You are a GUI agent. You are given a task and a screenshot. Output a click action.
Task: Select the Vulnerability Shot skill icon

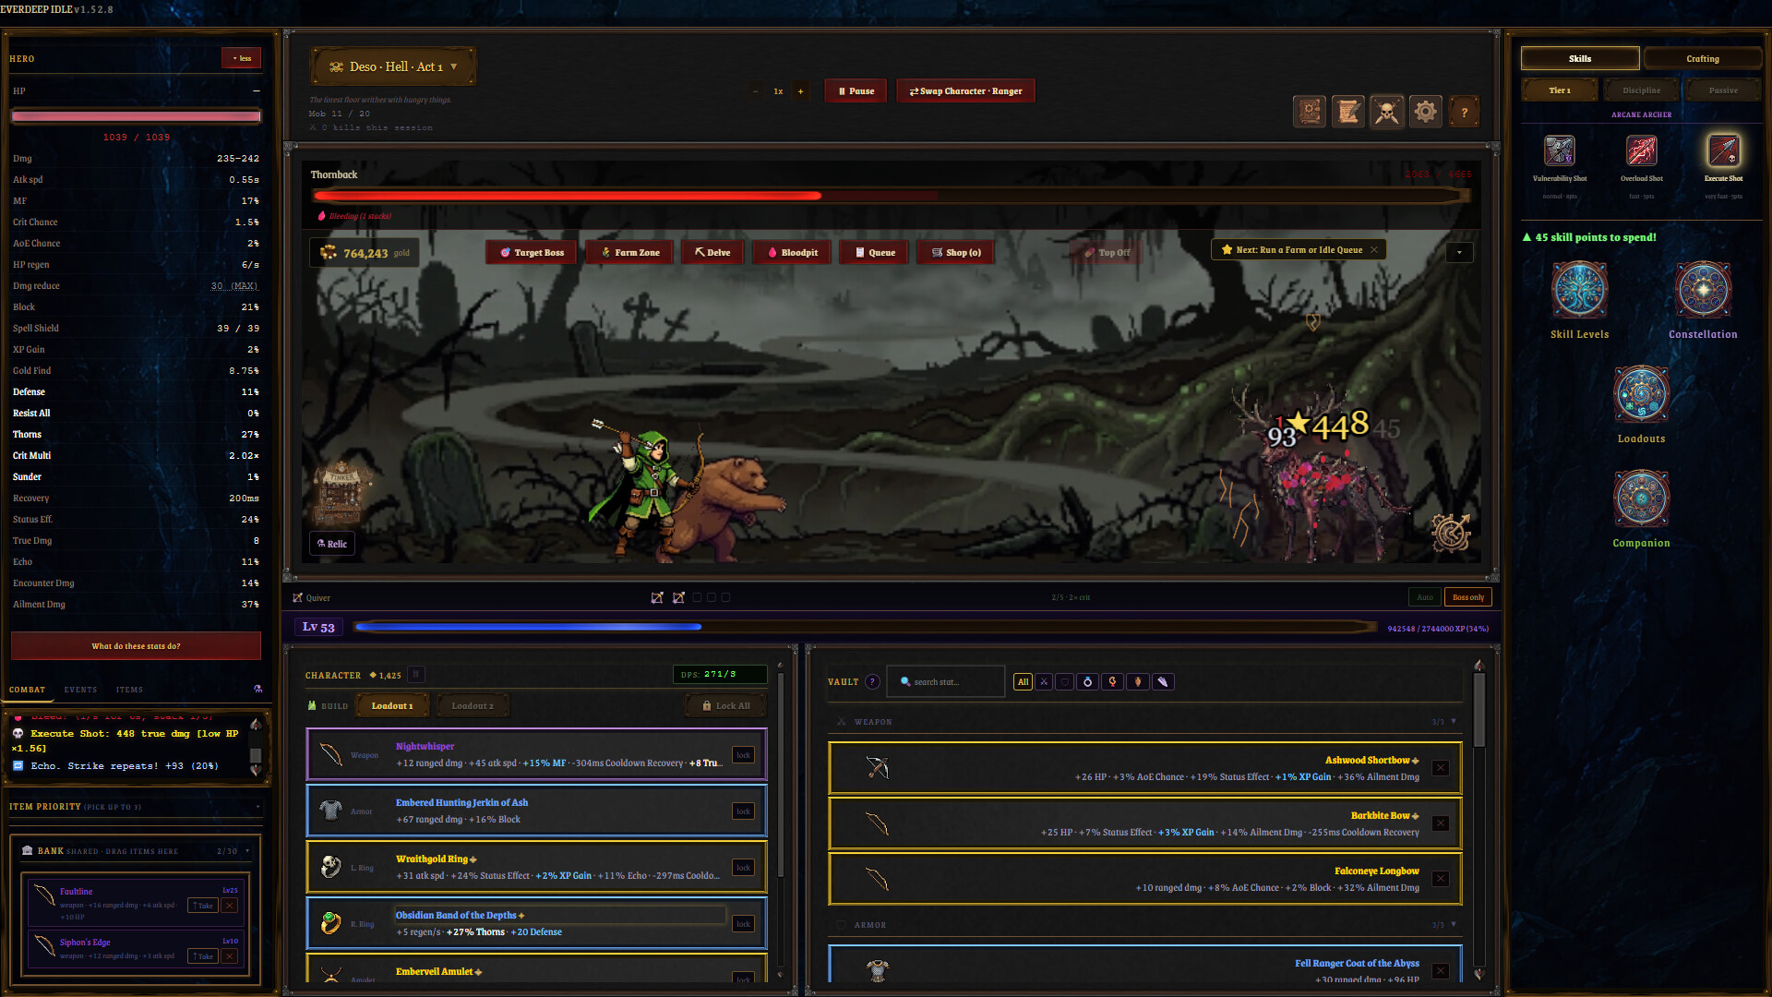click(1560, 150)
